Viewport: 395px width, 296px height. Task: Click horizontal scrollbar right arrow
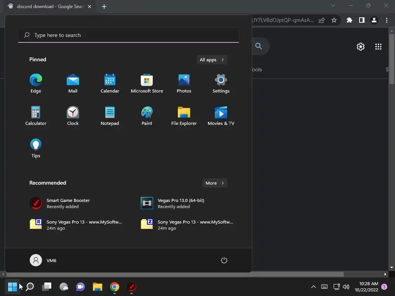click(x=385, y=274)
